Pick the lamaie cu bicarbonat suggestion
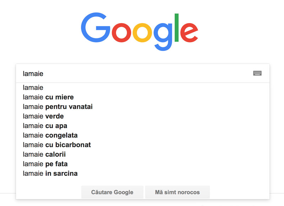The width and height of the screenshot is (284, 206). coord(143,145)
